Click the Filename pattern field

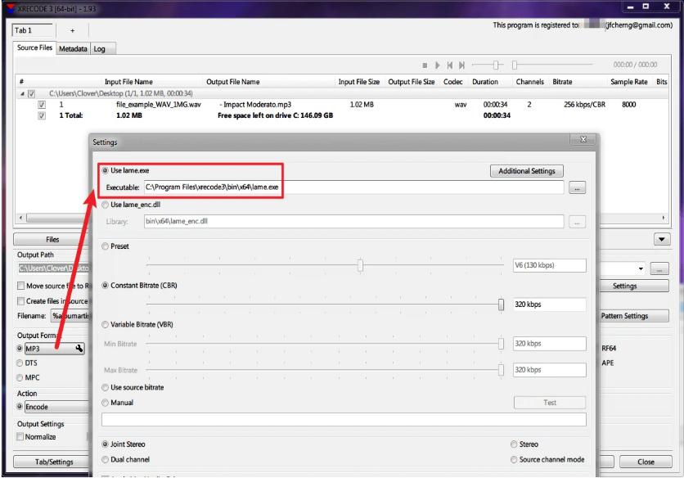click(x=70, y=316)
